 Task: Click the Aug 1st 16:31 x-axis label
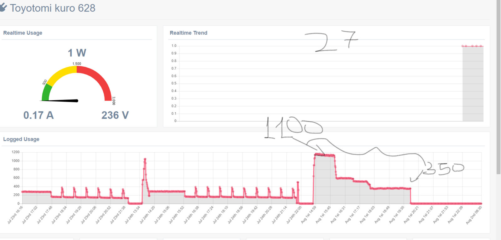[x=338, y=215]
